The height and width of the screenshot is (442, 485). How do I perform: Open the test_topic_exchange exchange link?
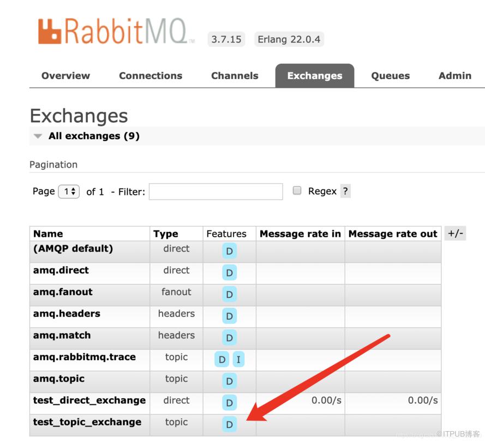87,422
